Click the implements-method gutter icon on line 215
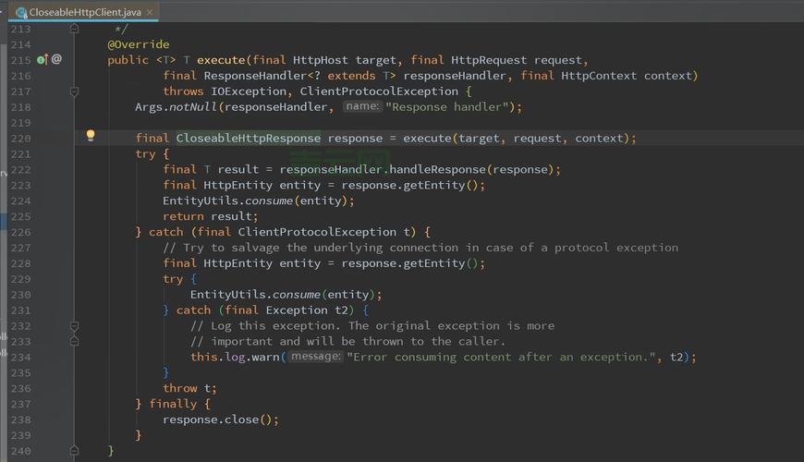804x462 pixels. [42, 59]
